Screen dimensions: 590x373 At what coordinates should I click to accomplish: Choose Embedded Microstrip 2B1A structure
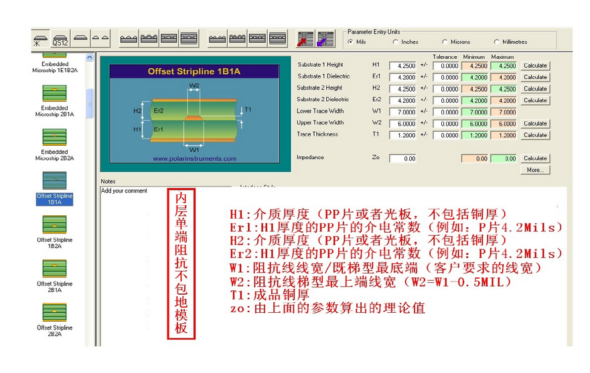54,101
